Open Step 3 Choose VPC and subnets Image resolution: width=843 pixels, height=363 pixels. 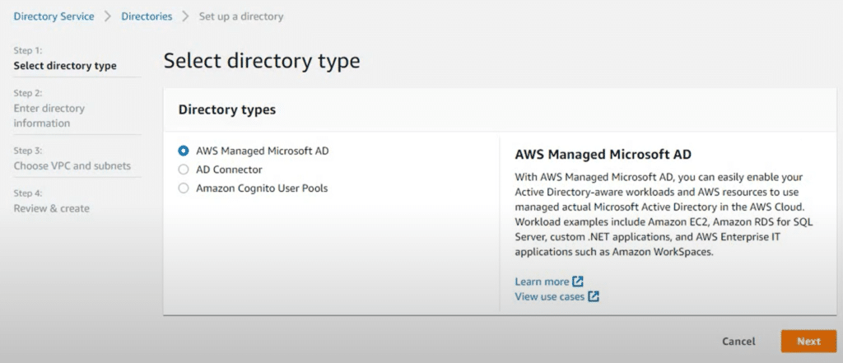(x=72, y=165)
